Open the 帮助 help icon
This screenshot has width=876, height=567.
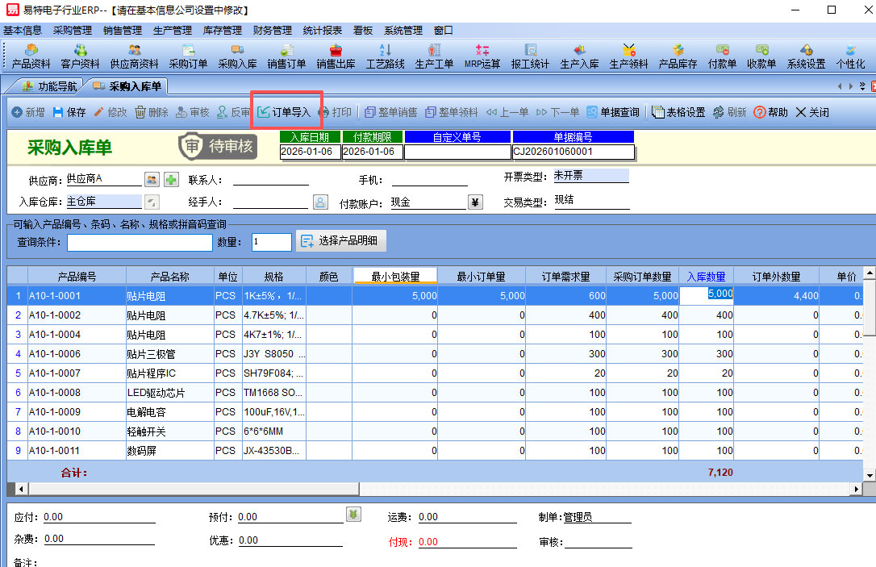coord(770,112)
